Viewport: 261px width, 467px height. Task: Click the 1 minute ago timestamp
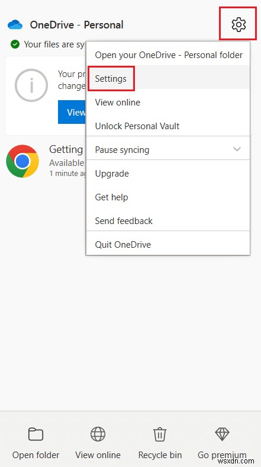tap(68, 173)
